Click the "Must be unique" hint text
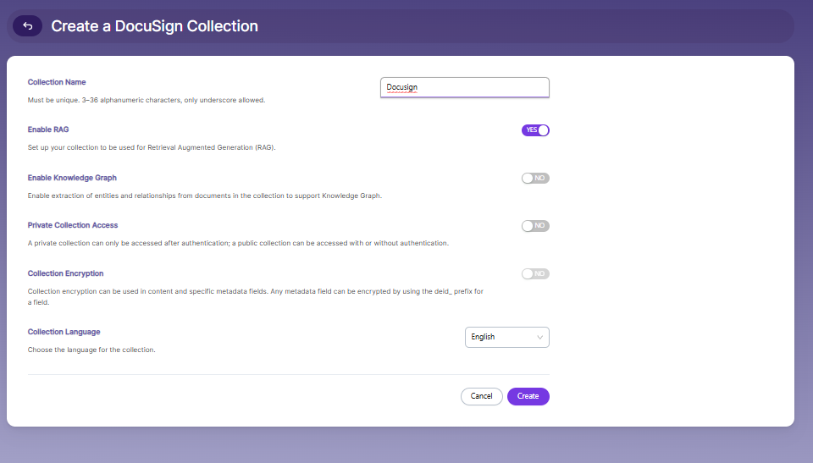813x463 pixels. click(147, 100)
